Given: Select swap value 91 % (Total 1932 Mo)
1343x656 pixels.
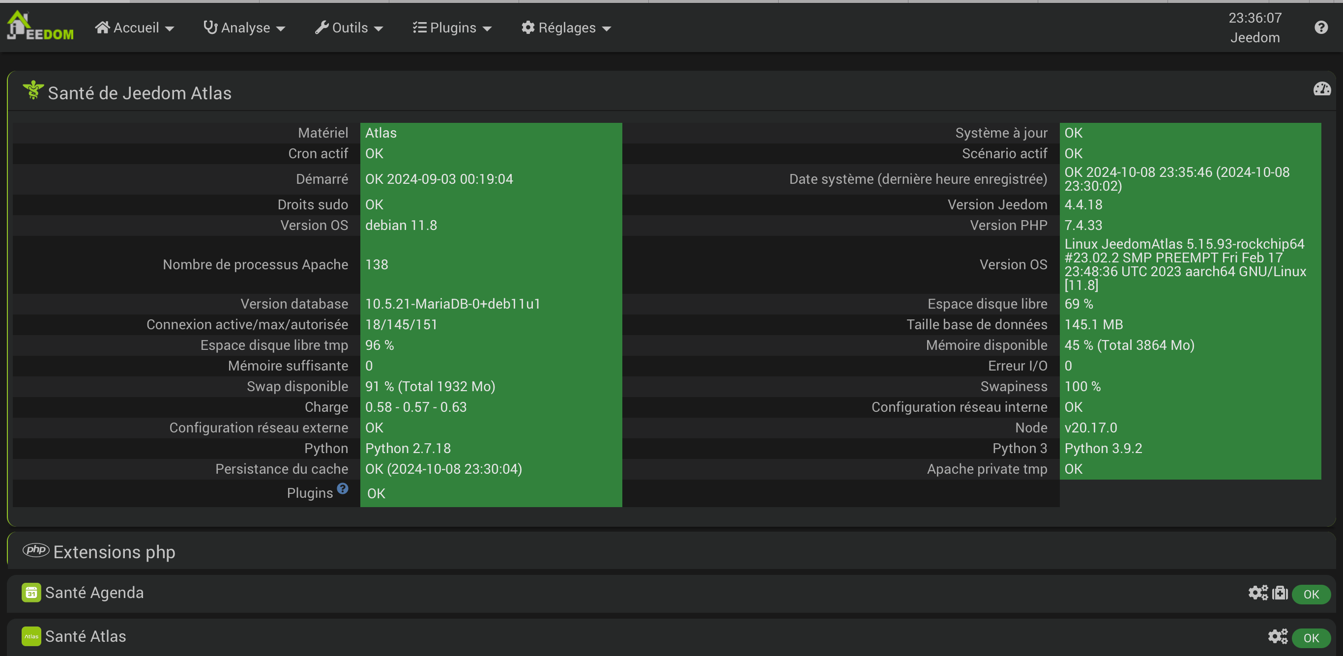Looking at the screenshot, I should click(430, 387).
